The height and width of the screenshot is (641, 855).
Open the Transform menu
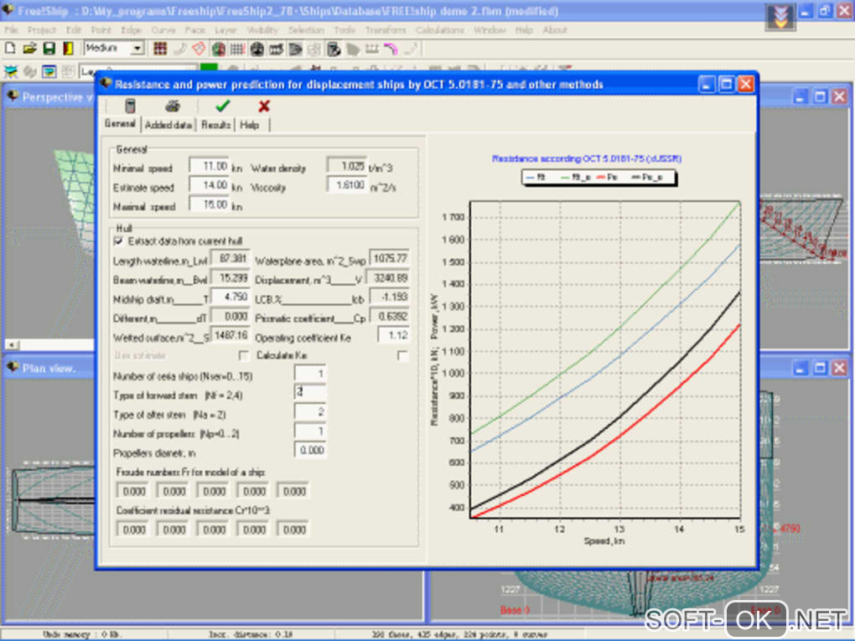click(385, 30)
